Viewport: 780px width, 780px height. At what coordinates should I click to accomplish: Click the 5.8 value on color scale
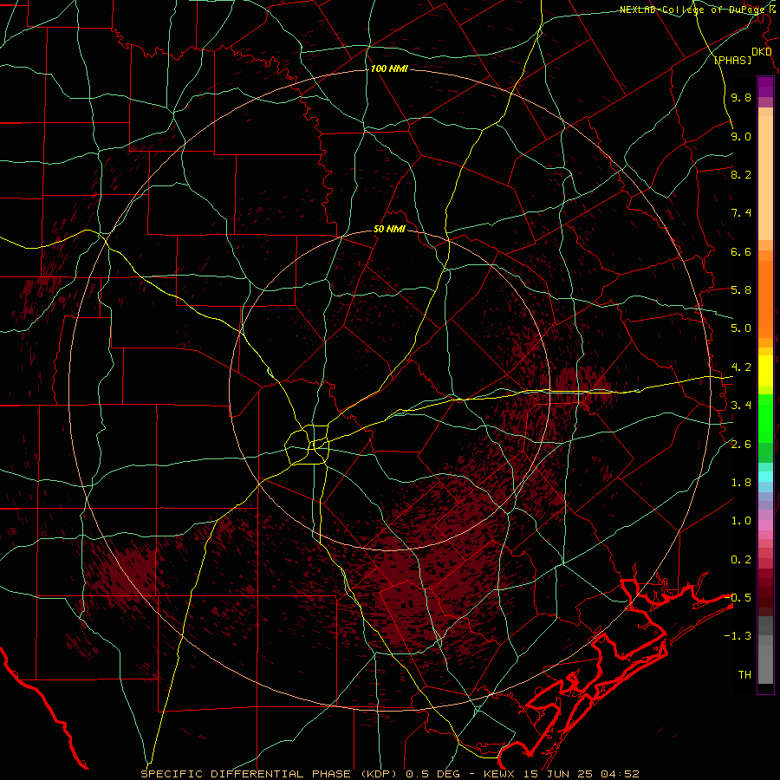click(741, 290)
